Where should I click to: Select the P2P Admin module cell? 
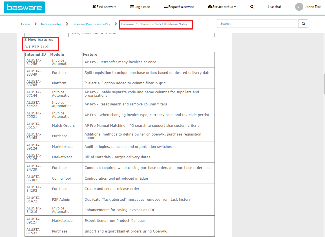[x=66, y=200]
